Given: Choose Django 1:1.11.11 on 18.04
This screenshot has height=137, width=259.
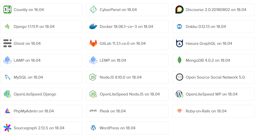Looking at the screenshot, I should pos(41,27).
